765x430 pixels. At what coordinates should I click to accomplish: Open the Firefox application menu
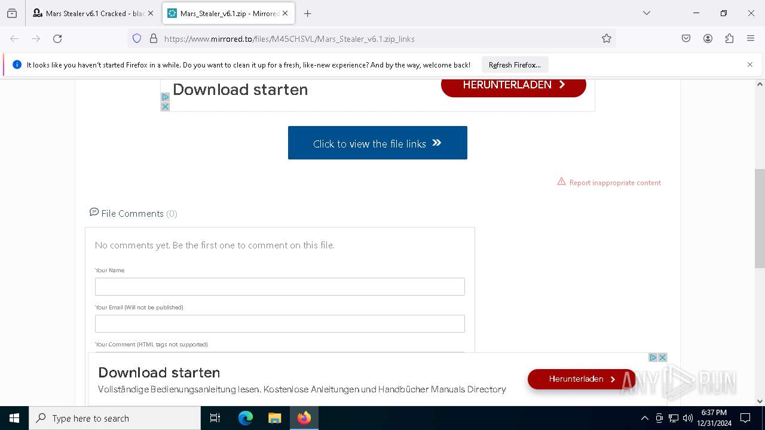pos(751,39)
